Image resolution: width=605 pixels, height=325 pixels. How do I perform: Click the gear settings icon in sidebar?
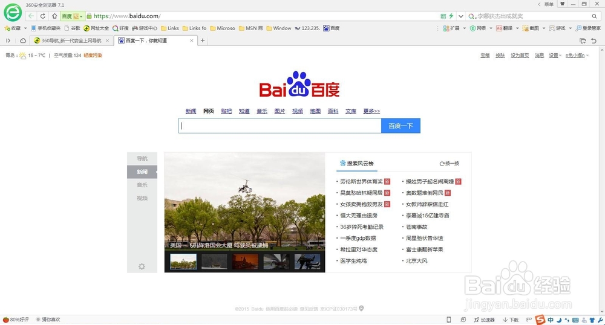(x=142, y=266)
